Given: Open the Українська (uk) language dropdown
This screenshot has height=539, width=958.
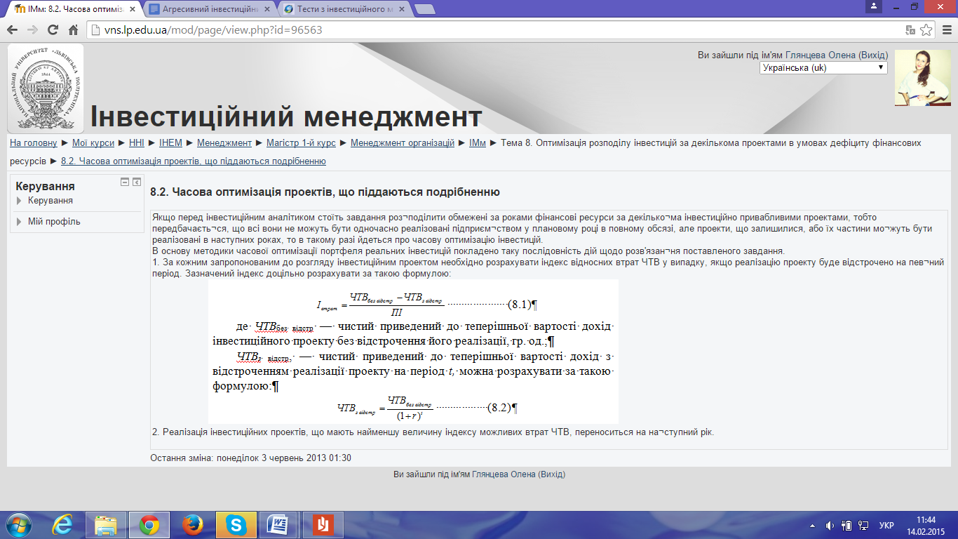Looking at the screenshot, I should [823, 68].
